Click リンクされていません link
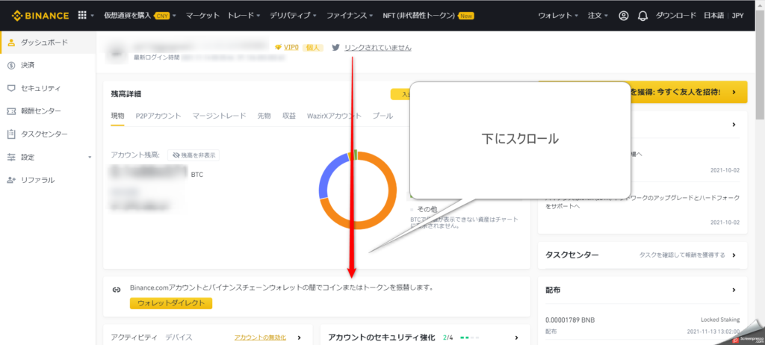 coord(377,48)
